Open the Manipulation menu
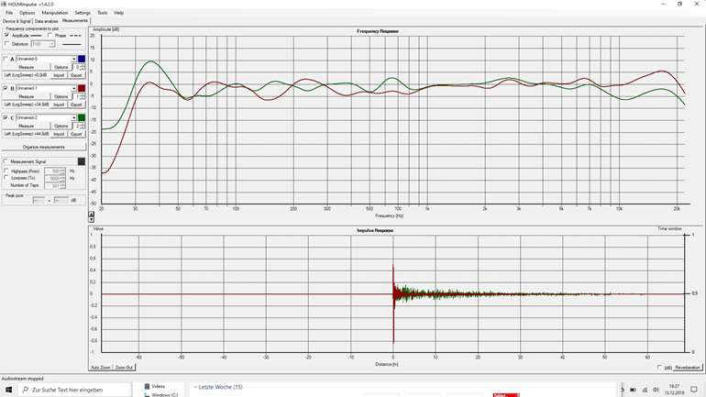706x397 pixels. (55, 13)
